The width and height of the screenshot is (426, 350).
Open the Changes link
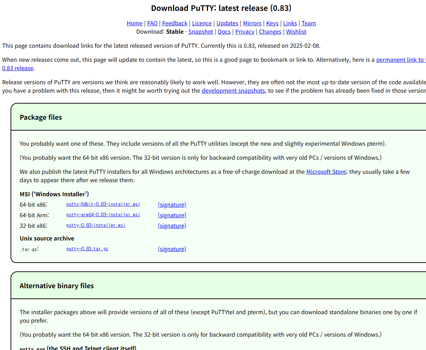pyautogui.click(x=270, y=32)
